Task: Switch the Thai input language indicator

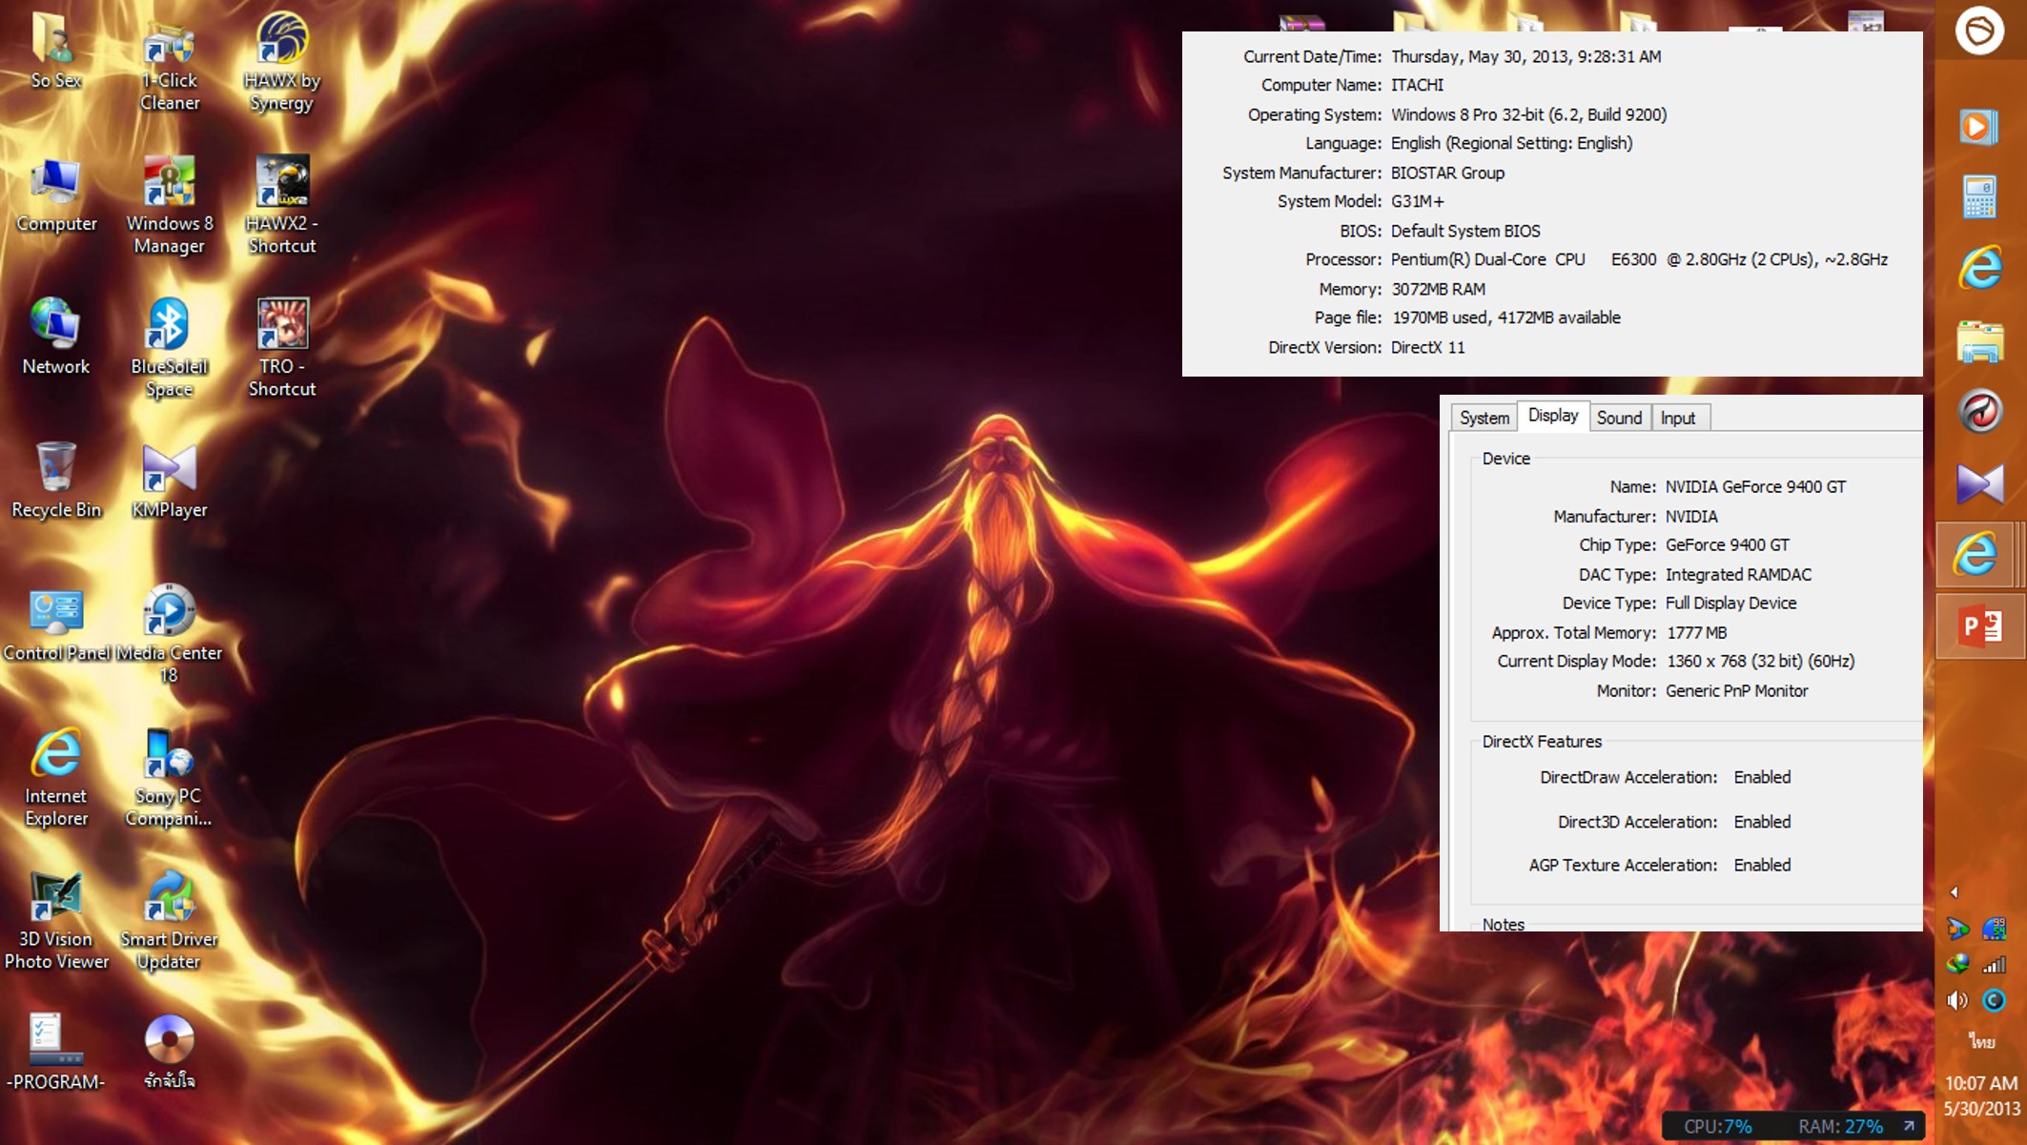Action: (x=1981, y=1041)
